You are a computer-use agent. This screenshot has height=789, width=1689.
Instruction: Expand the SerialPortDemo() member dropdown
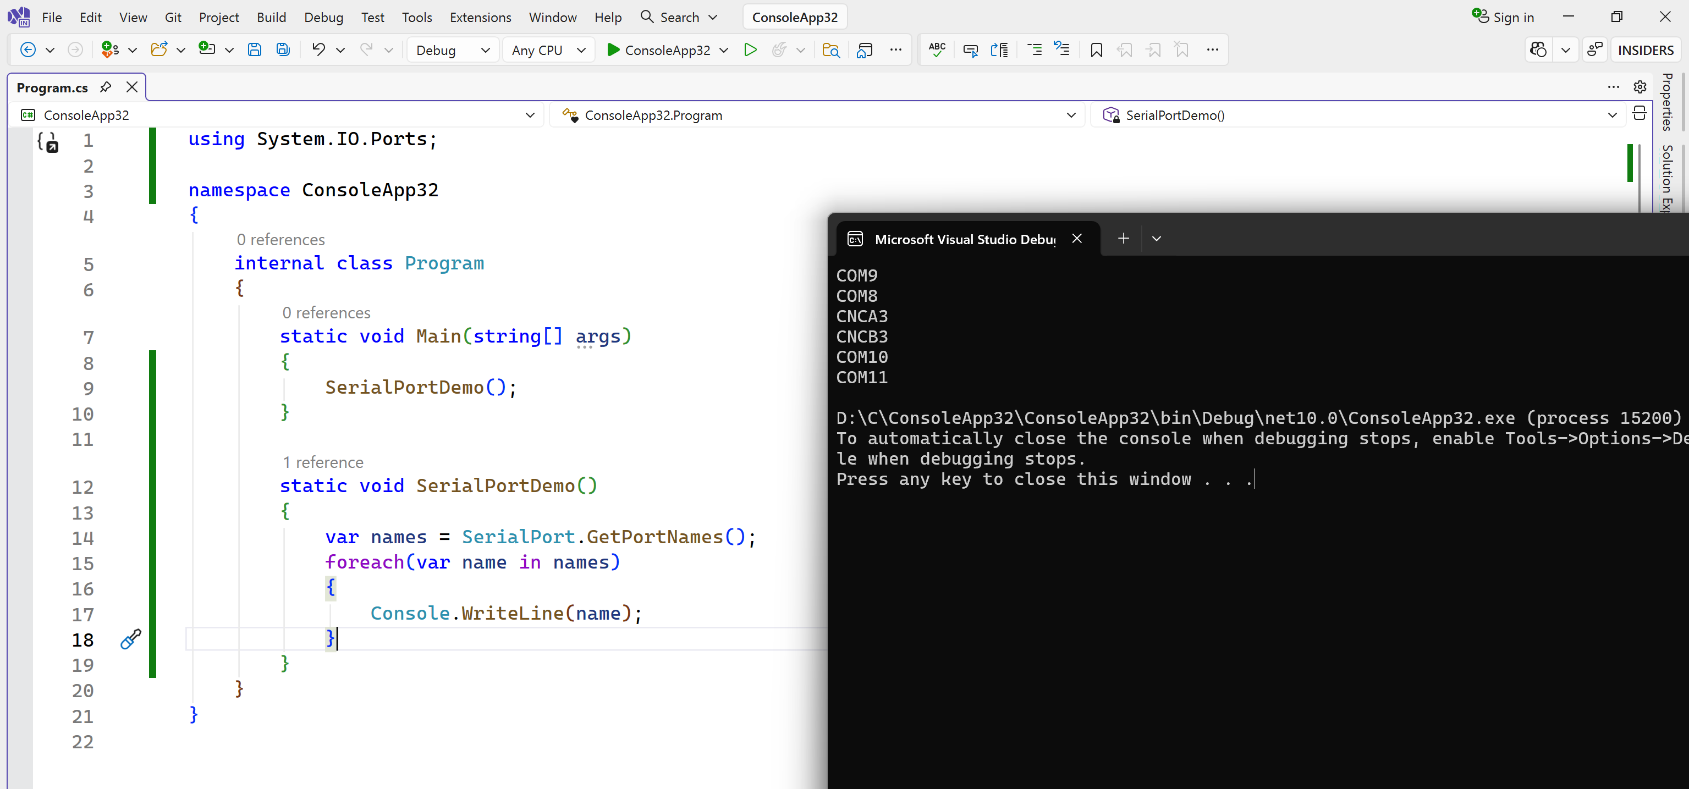[1611, 115]
